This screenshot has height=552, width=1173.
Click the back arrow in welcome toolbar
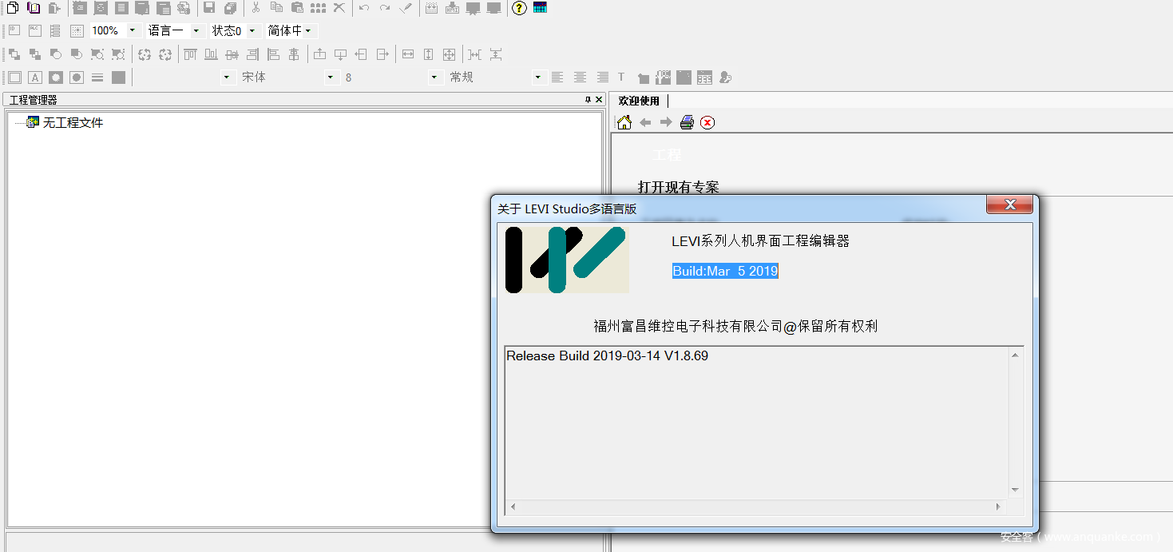coord(645,122)
